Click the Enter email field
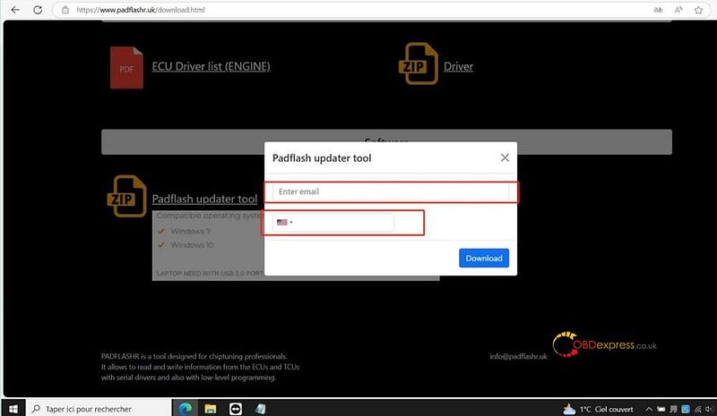This screenshot has width=717, height=416. tap(391, 191)
